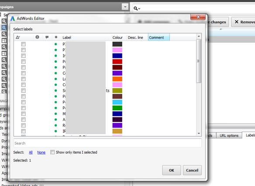Click the label list scrollbar up arrow
The image size is (255, 186).
click(199, 37)
